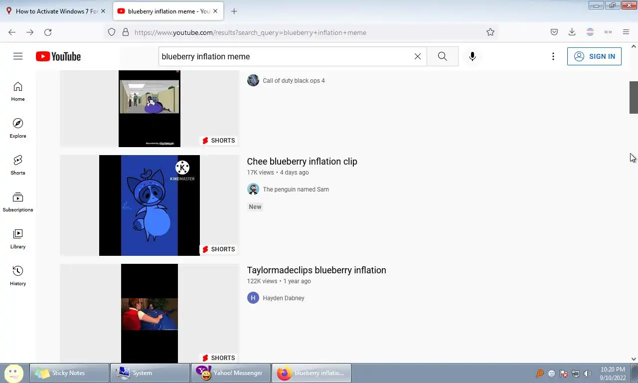
Task: Open the top office cartoon Shorts thumbnail
Action: coord(150,109)
